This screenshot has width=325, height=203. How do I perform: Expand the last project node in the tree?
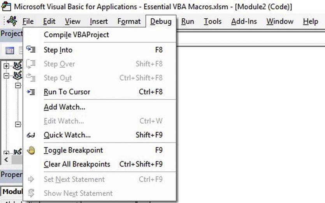pyautogui.click(x=6, y=152)
